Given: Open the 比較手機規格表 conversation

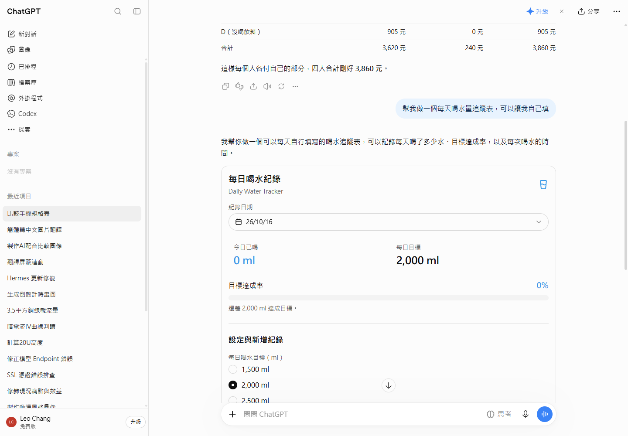Looking at the screenshot, I should pyautogui.click(x=72, y=214).
